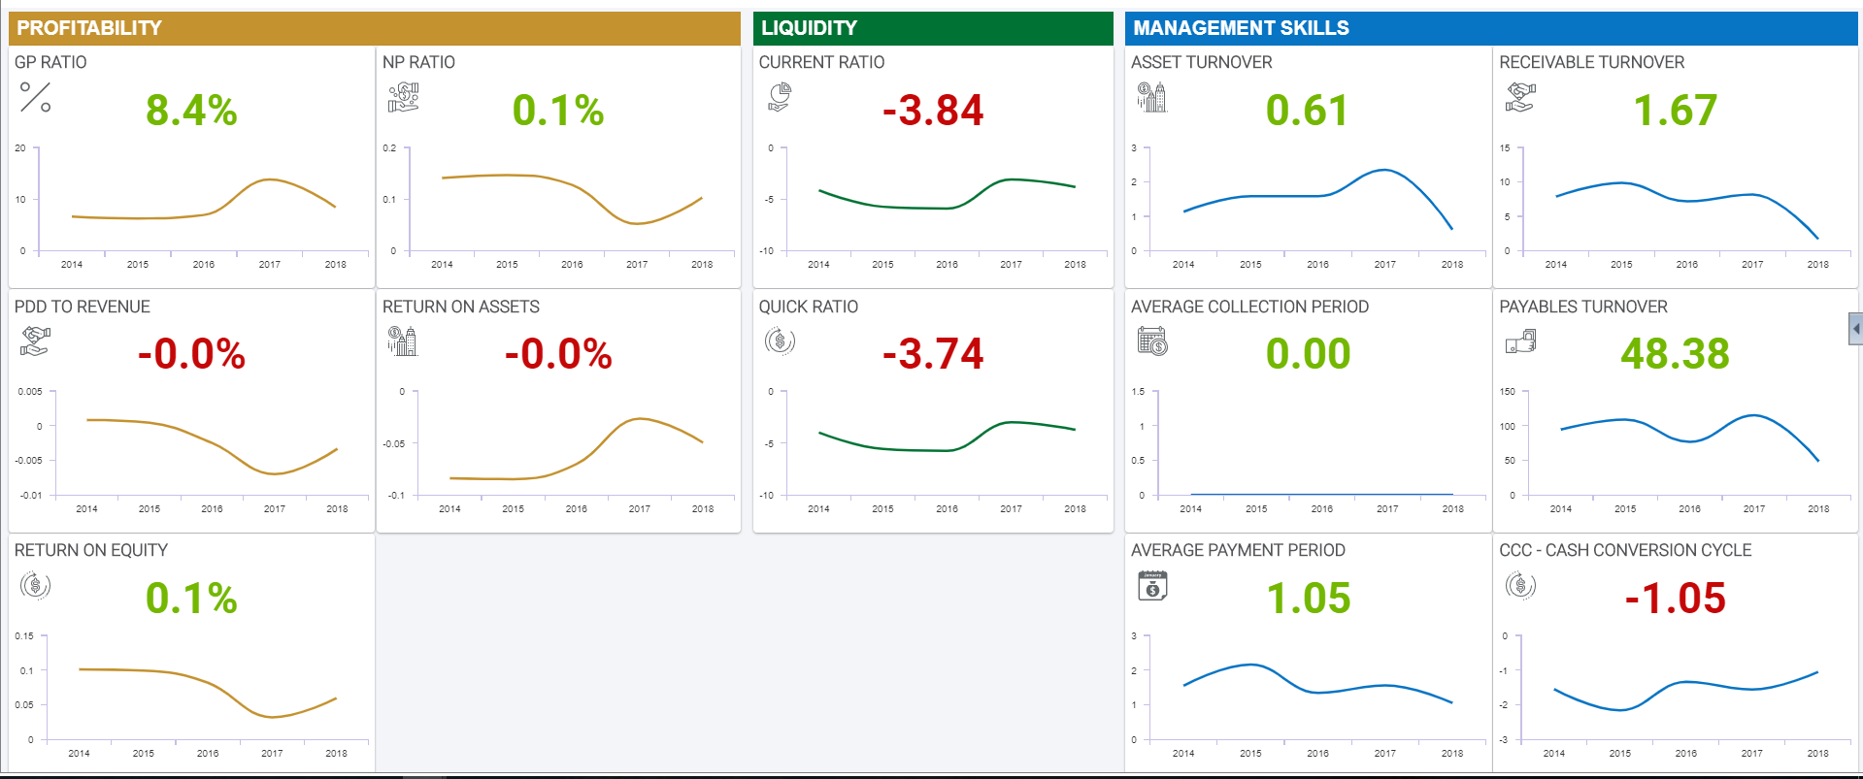Click the Return on Equity dollar icon
This screenshot has height=779, width=1863.
(35, 586)
